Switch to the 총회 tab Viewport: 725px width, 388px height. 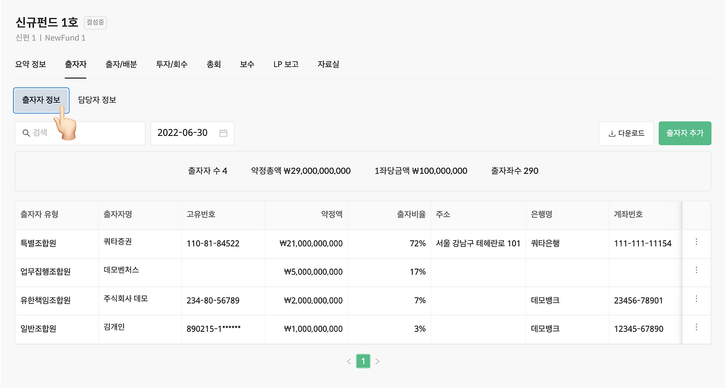point(214,64)
